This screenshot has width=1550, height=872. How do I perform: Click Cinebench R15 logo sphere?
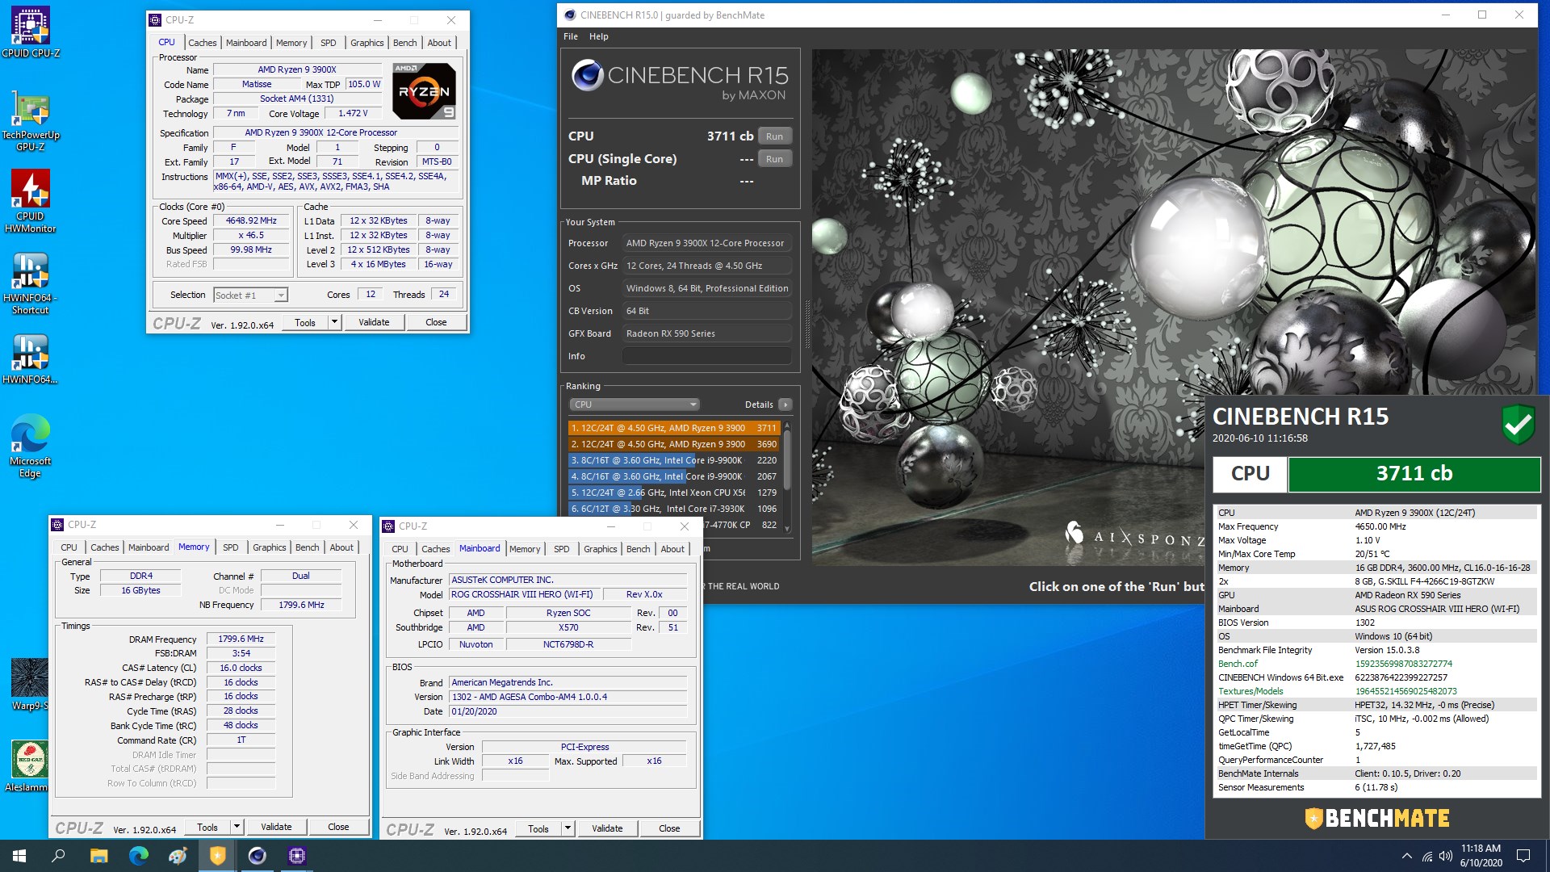tap(587, 75)
